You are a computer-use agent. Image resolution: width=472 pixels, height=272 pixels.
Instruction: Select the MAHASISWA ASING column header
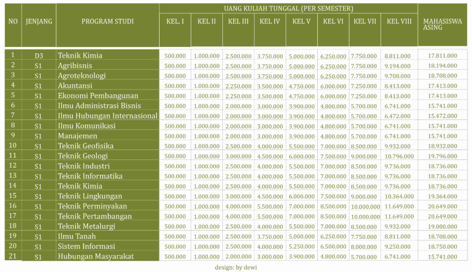click(x=442, y=24)
